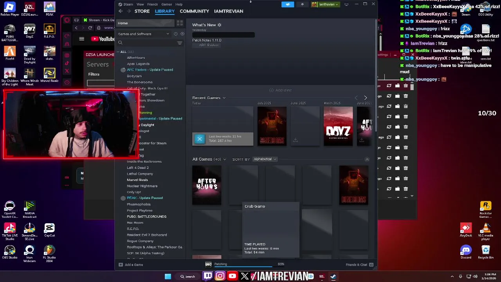The width and height of the screenshot is (501, 282).
Task: Collapse the All Games shelf chevron
Action: [367, 159]
